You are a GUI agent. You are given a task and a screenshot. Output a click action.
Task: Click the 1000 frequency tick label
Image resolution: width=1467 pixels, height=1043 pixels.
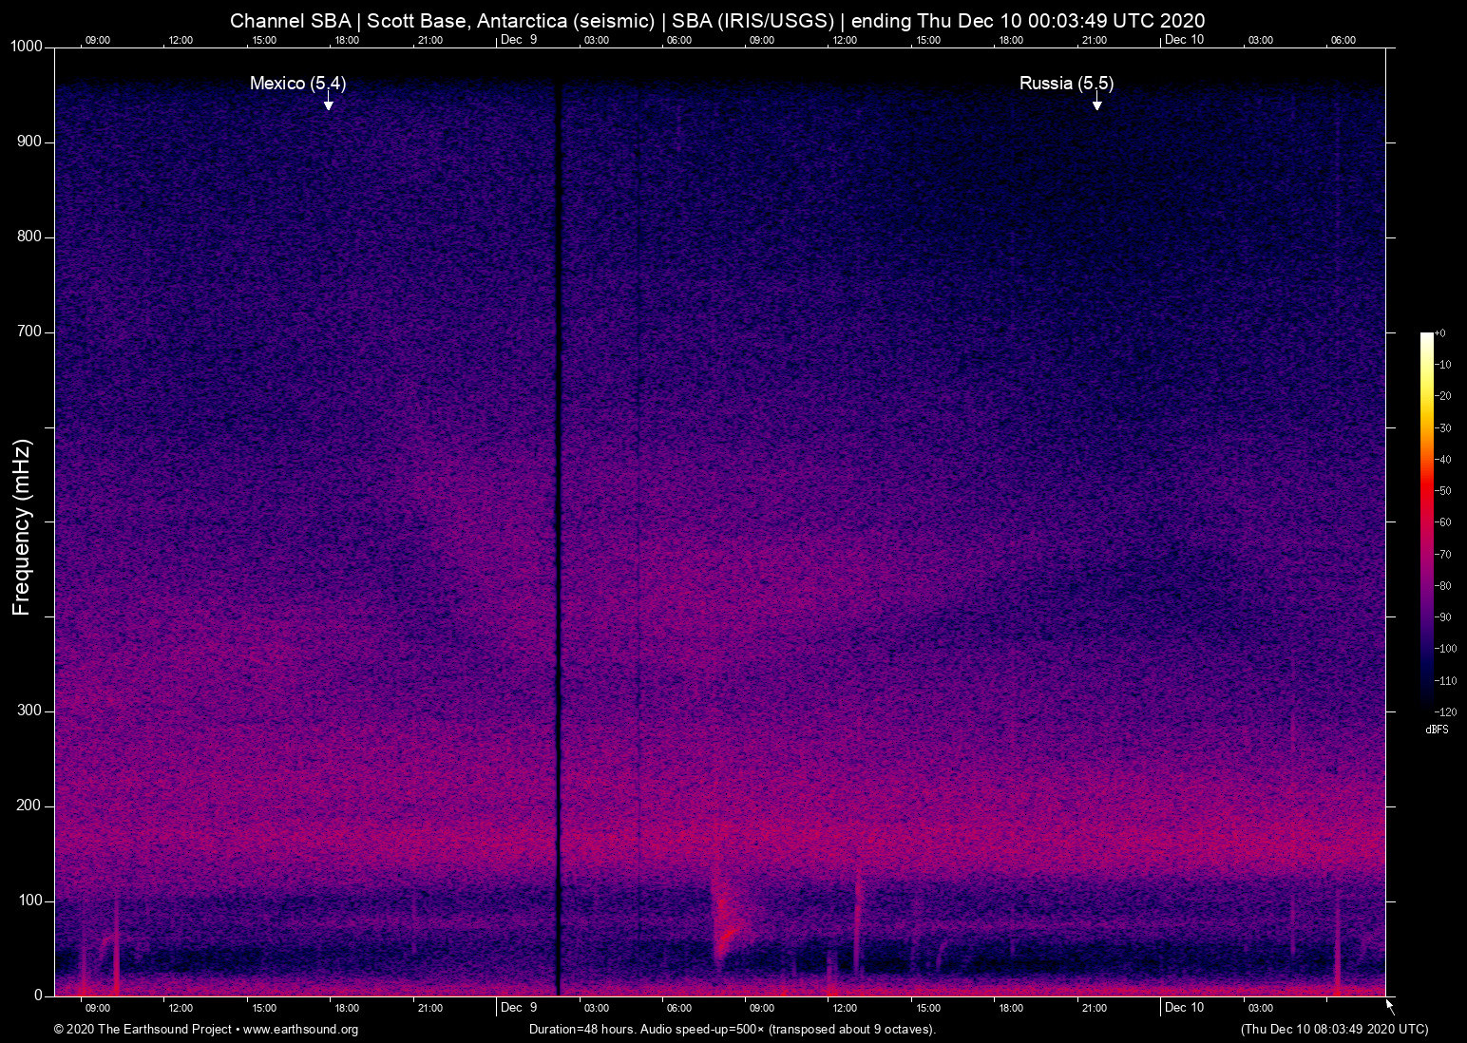click(26, 47)
